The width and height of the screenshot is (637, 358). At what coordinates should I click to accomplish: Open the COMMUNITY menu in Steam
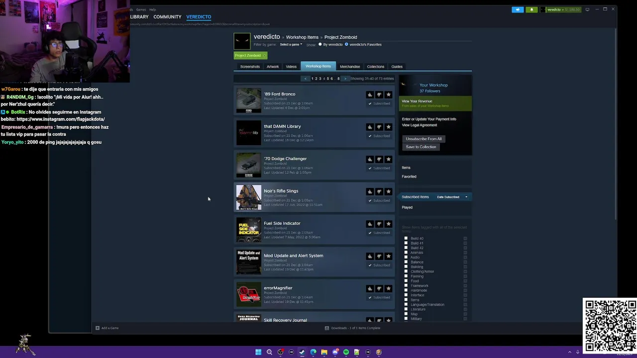167,17
